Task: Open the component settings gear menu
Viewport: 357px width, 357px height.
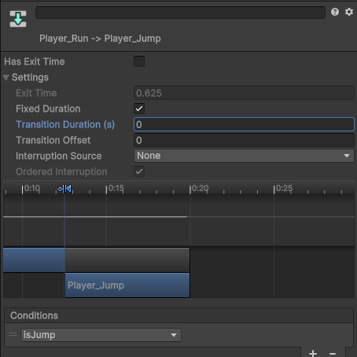Action: 349,12
